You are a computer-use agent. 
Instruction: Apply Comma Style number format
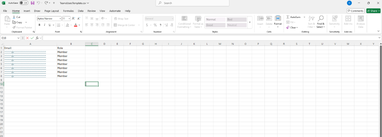[160, 25]
